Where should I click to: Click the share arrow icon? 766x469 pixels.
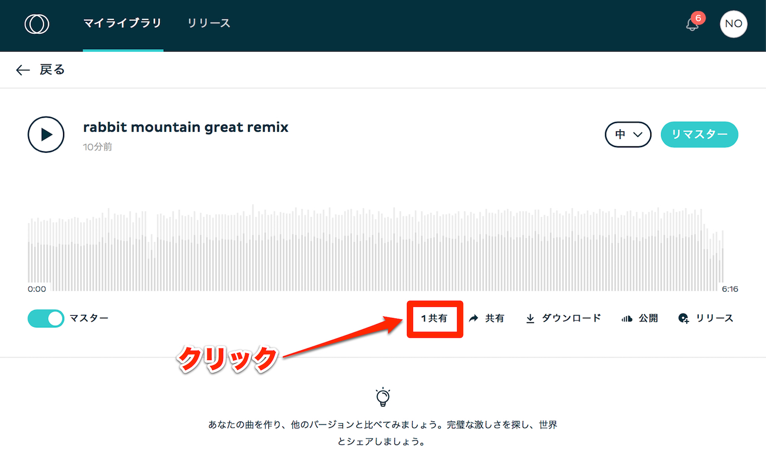point(473,318)
